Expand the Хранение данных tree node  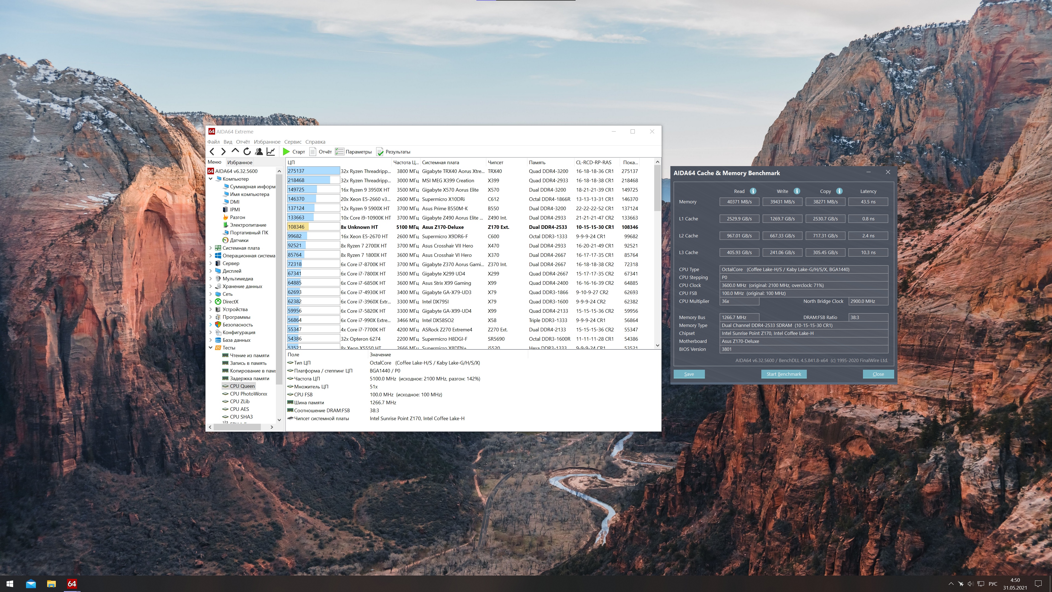211,286
